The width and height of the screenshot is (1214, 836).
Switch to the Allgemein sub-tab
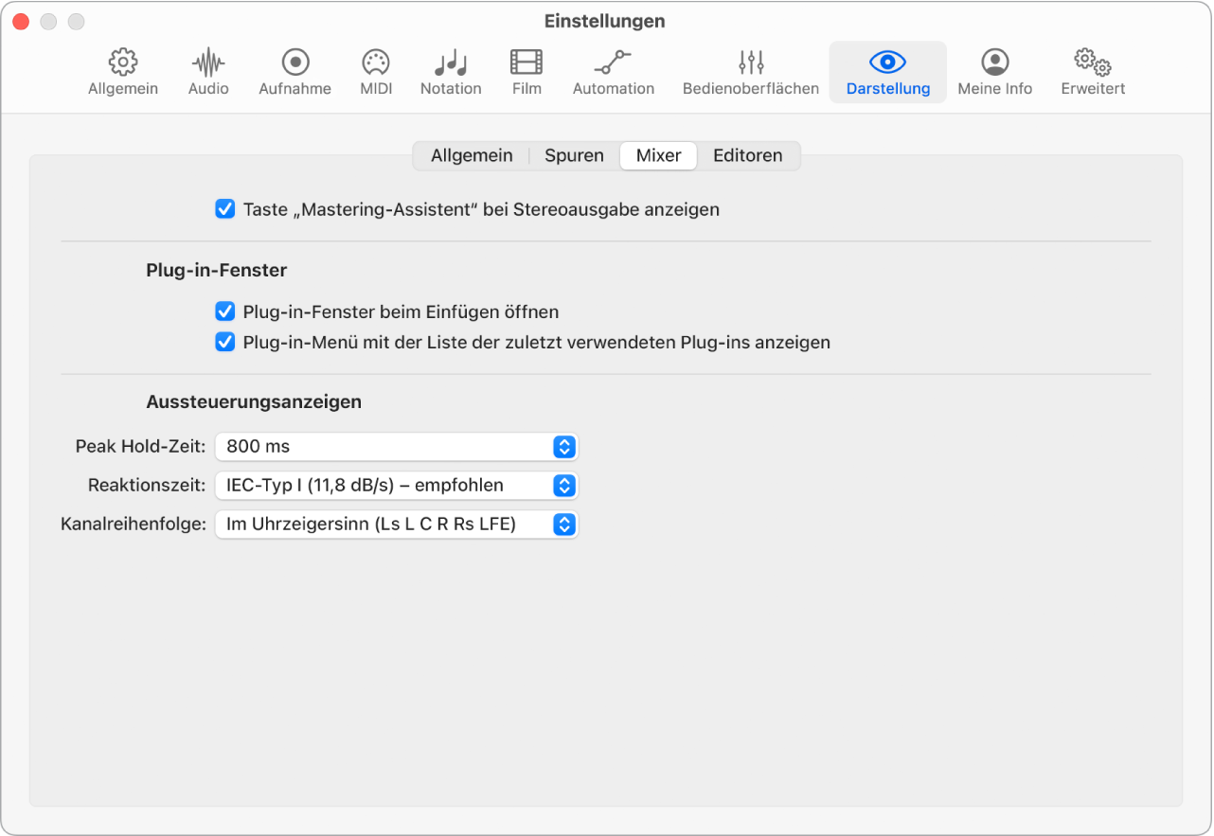(x=472, y=156)
